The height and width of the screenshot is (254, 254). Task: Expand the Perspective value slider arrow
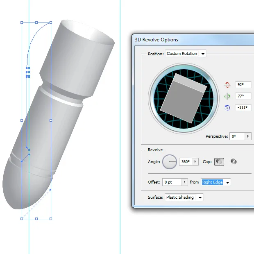click(248, 136)
